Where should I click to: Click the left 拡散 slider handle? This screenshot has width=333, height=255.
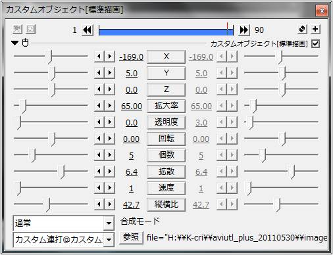coord(61,172)
